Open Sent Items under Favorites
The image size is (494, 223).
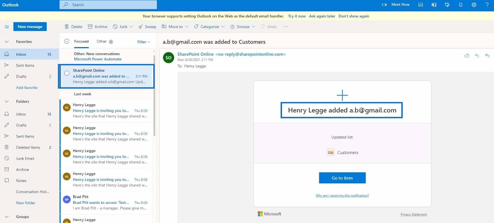[x=25, y=66]
